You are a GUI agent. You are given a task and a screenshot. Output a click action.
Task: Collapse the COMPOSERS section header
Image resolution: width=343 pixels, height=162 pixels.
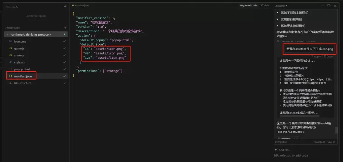tap(13, 28)
